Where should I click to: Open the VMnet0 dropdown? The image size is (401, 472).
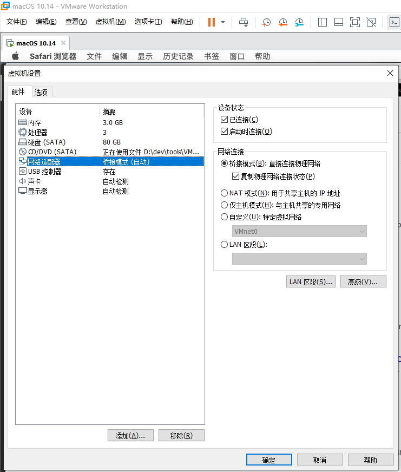tap(299, 231)
